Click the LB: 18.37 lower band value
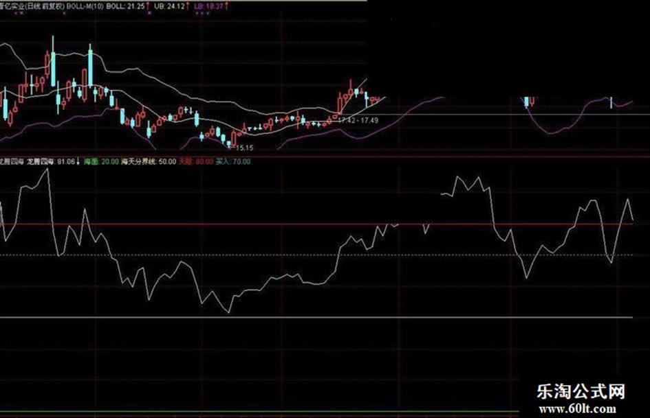Image resolution: width=650 pixels, height=418 pixels. [x=209, y=6]
